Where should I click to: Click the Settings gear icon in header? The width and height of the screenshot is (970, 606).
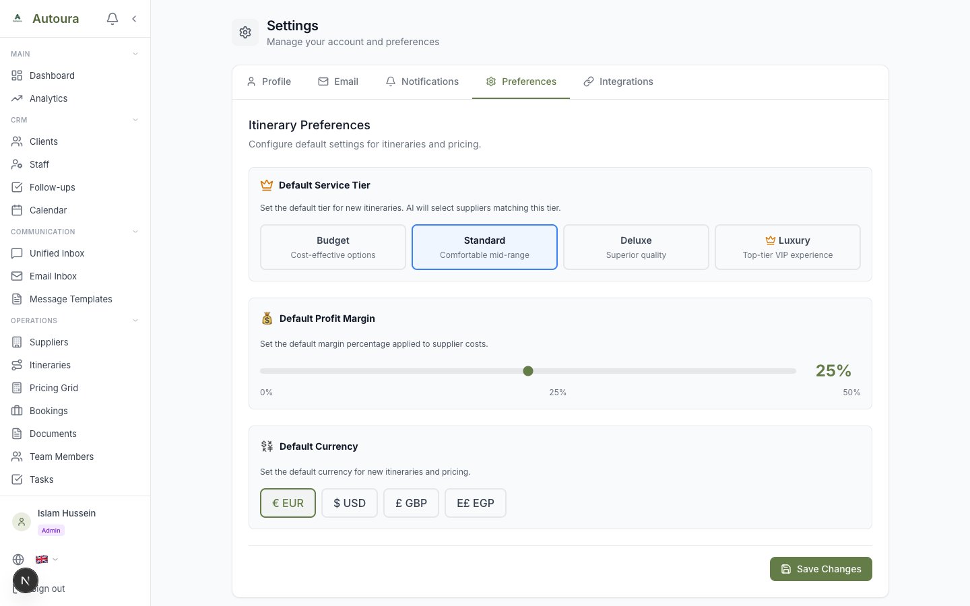point(245,32)
